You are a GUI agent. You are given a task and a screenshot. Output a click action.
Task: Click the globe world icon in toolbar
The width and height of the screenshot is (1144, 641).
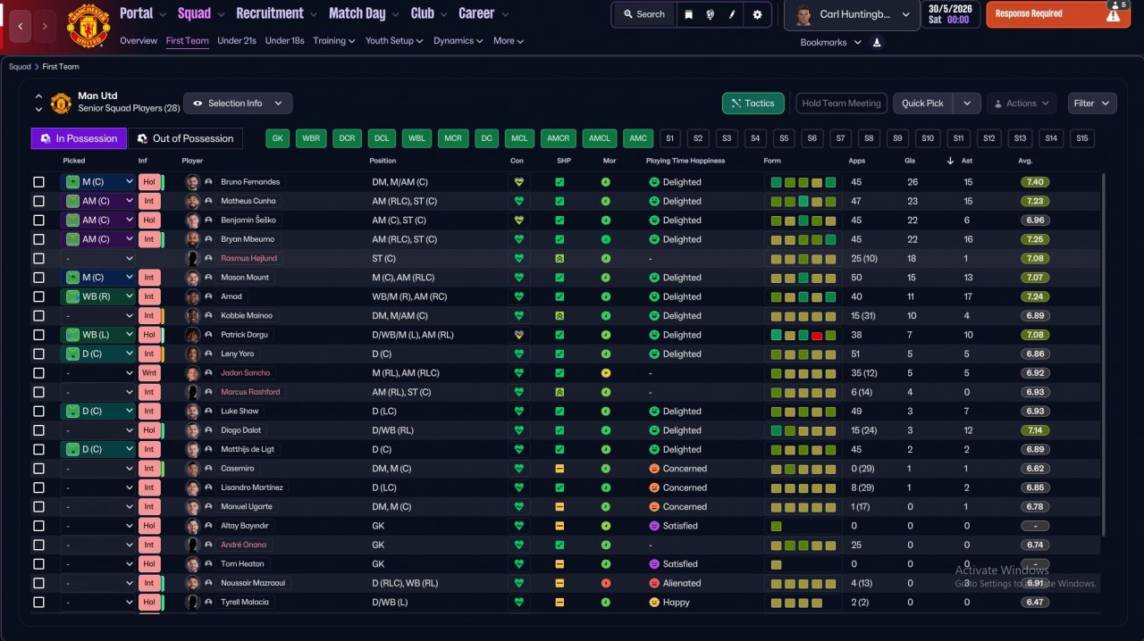pos(711,14)
